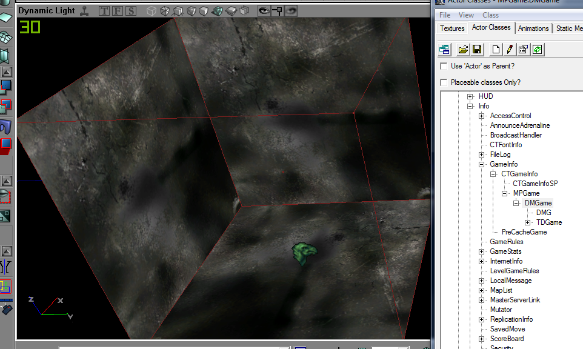Expand the TDGame class node

click(527, 222)
